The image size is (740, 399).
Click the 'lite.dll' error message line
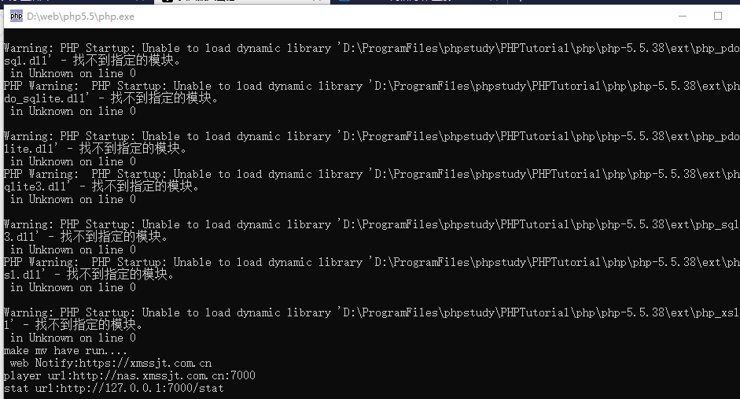point(95,149)
